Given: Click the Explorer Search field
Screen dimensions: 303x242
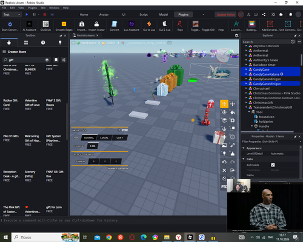Looking at the screenshot, I should (266, 42).
